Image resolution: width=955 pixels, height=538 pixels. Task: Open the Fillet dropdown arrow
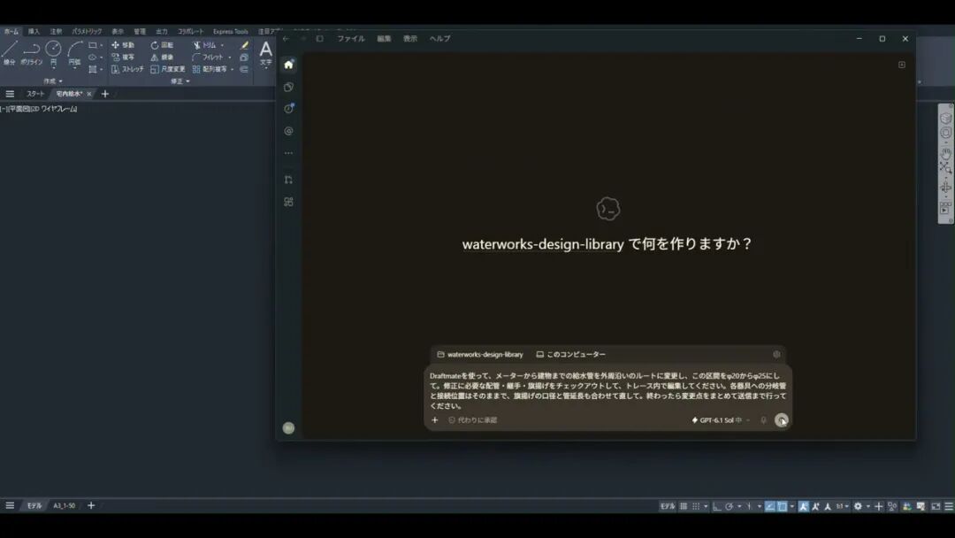(230, 58)
